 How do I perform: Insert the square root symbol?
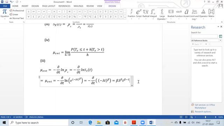(44, 17)
